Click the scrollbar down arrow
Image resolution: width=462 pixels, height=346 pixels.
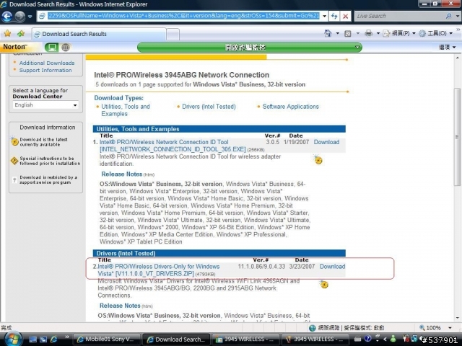pos(457,318)
